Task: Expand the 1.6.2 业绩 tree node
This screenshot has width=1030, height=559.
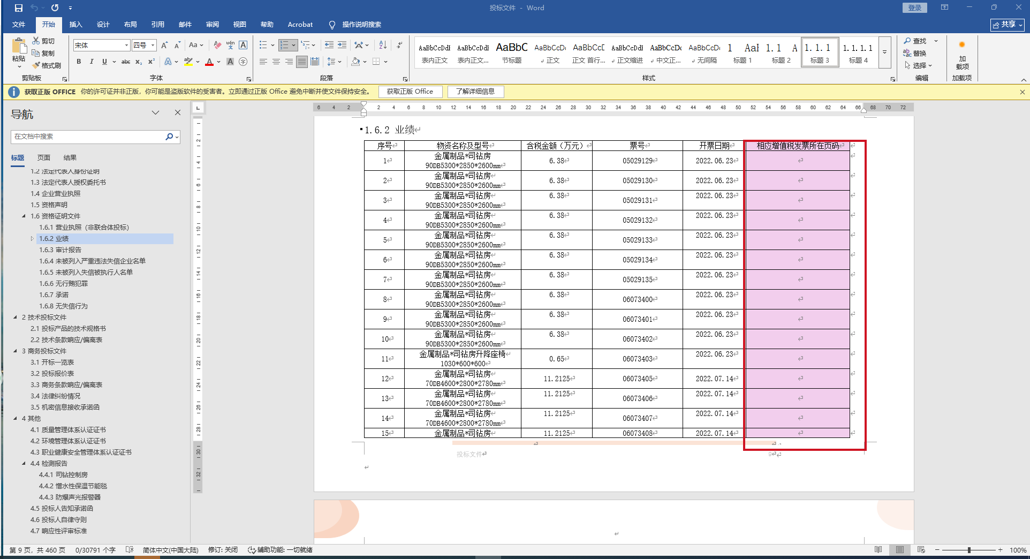Action: (32, 239)
